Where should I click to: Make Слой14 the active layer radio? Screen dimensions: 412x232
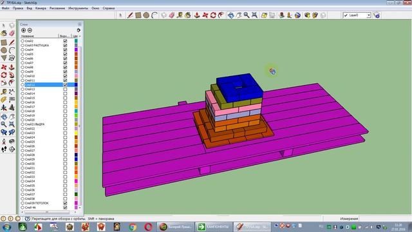(x=23, y=93)
